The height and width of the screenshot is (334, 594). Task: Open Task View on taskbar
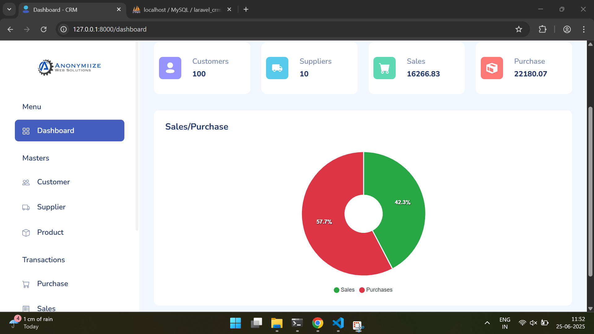256,323
